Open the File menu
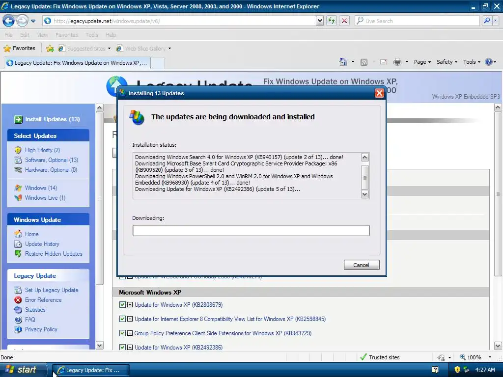The image size is (503, 377). 8,35
